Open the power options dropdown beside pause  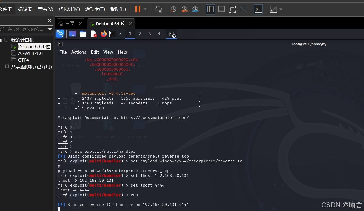(145, 9)
